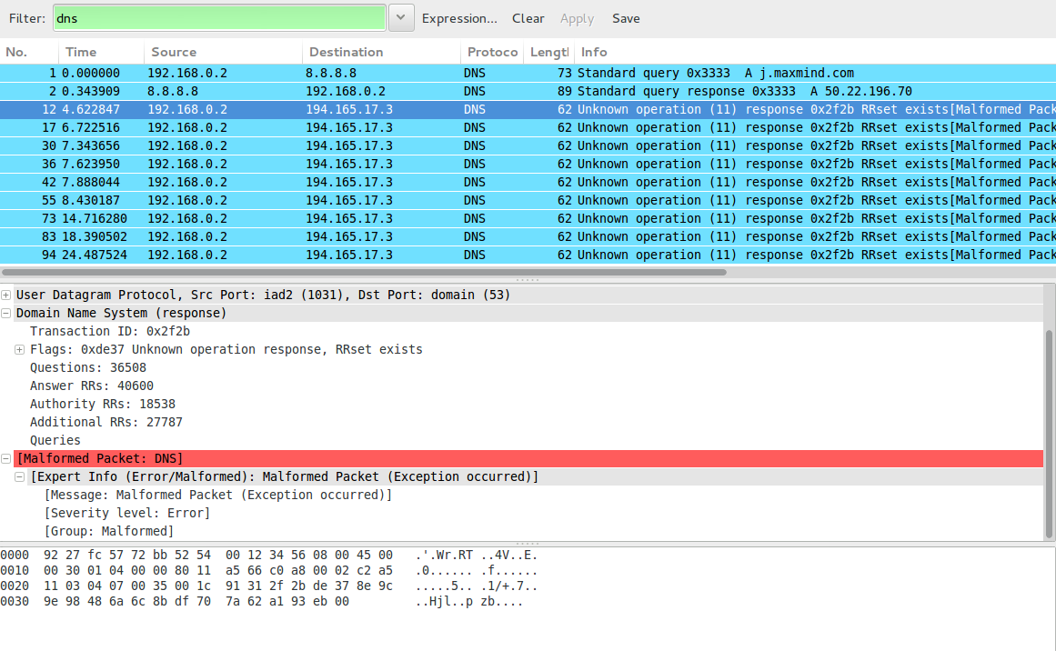Viewport: 1056px width, 651px height.
Task: Collapse the Expert Info (Error/Malformed) entry
Action: pyautogui.click(x=19, y=476)
